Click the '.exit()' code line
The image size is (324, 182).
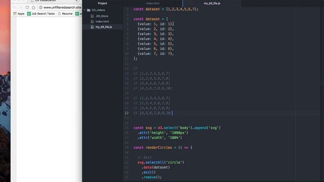pos(148,172)
